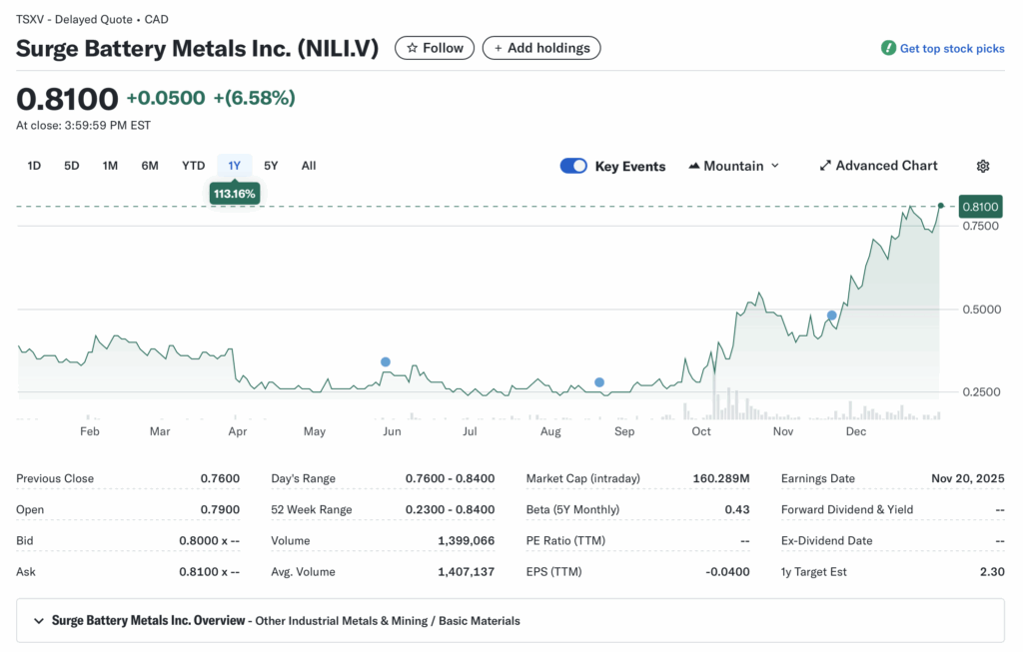Select the YTD time range

pyautogui.click(x=193, y=166)
